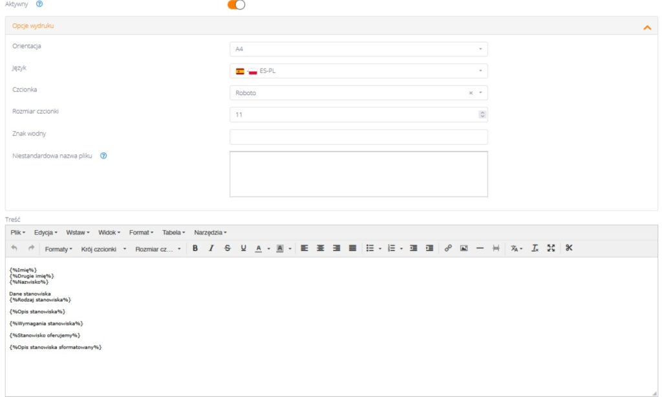Viewport: 662px width, 397px height.
Task: Apply bold formatting in editor
Action: (x=195, y=248)
